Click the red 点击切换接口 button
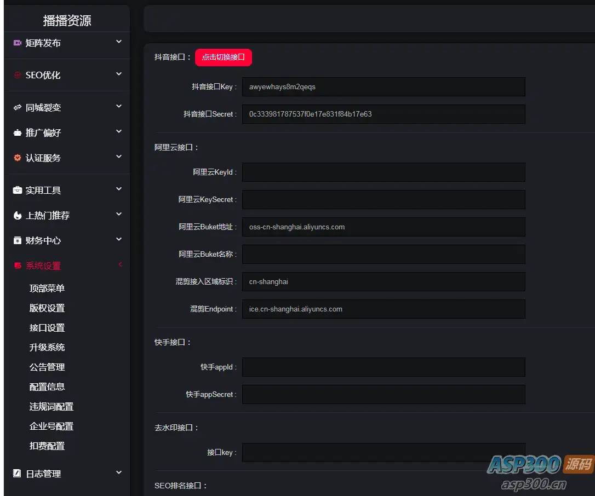 pos(224,57)
